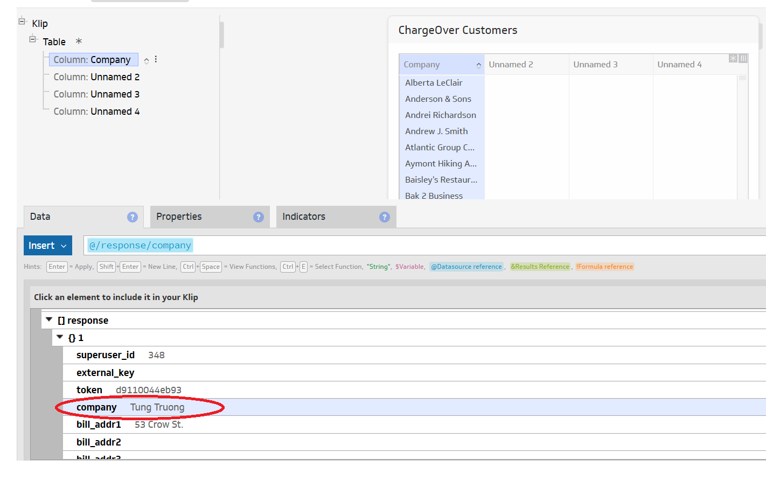Select Column: Unnamed 4 in the tree
Screen dimensions: 766x480
96,112
